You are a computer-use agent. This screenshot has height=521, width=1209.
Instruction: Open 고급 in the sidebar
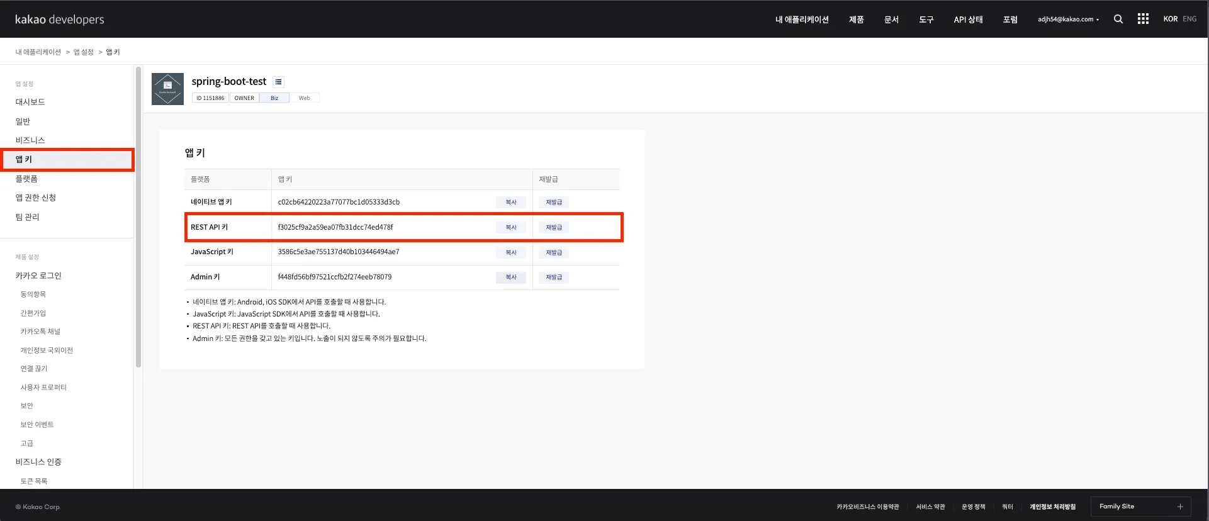click(26, 444)
